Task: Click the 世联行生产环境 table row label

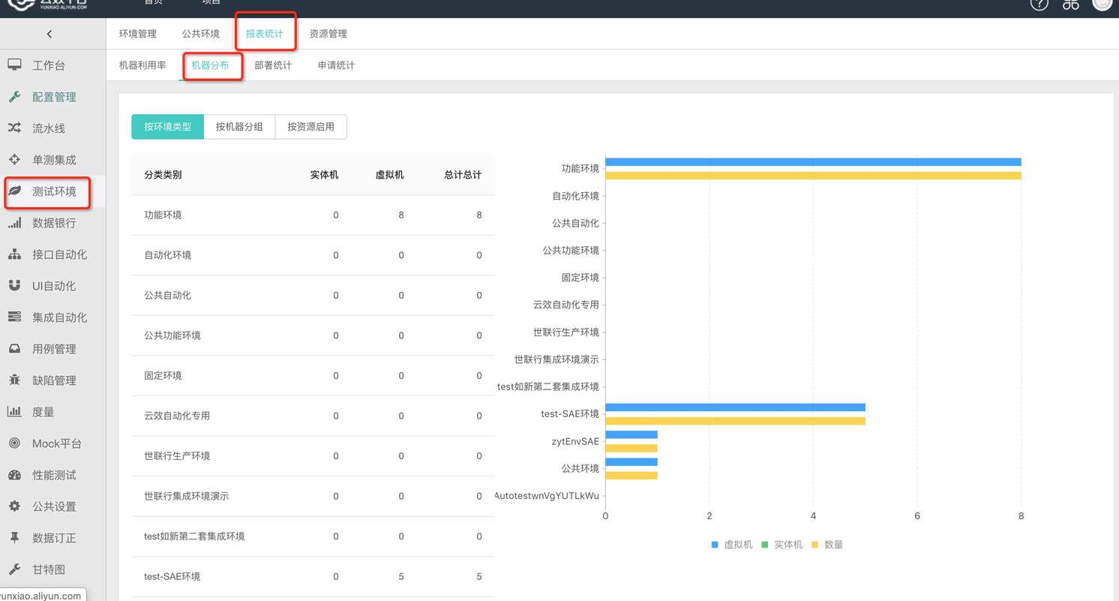Action: pos(177,456)
